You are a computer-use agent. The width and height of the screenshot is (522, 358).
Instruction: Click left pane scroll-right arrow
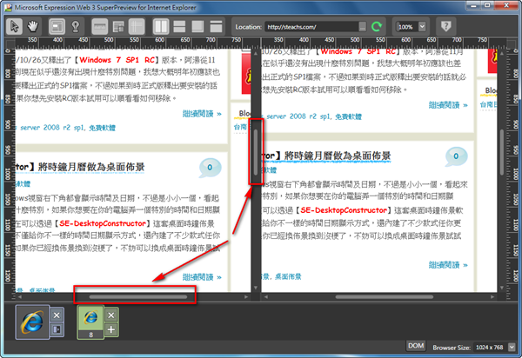pos(246,297)
